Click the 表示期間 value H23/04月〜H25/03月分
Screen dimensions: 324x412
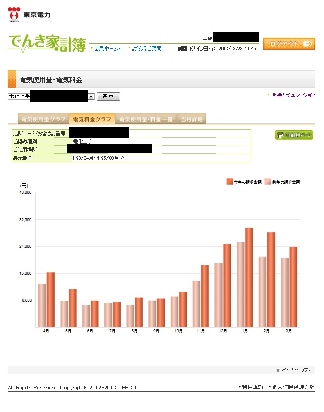click(98, 158)
